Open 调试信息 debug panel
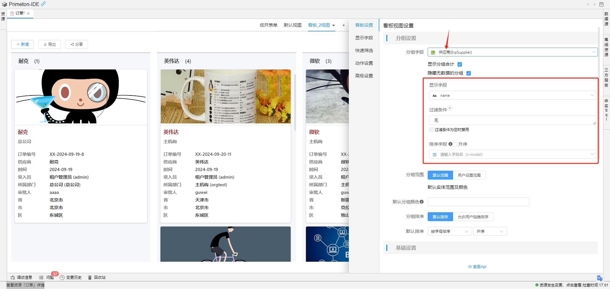The height and width of the screenshot is (289, 610). click(21, 278)
